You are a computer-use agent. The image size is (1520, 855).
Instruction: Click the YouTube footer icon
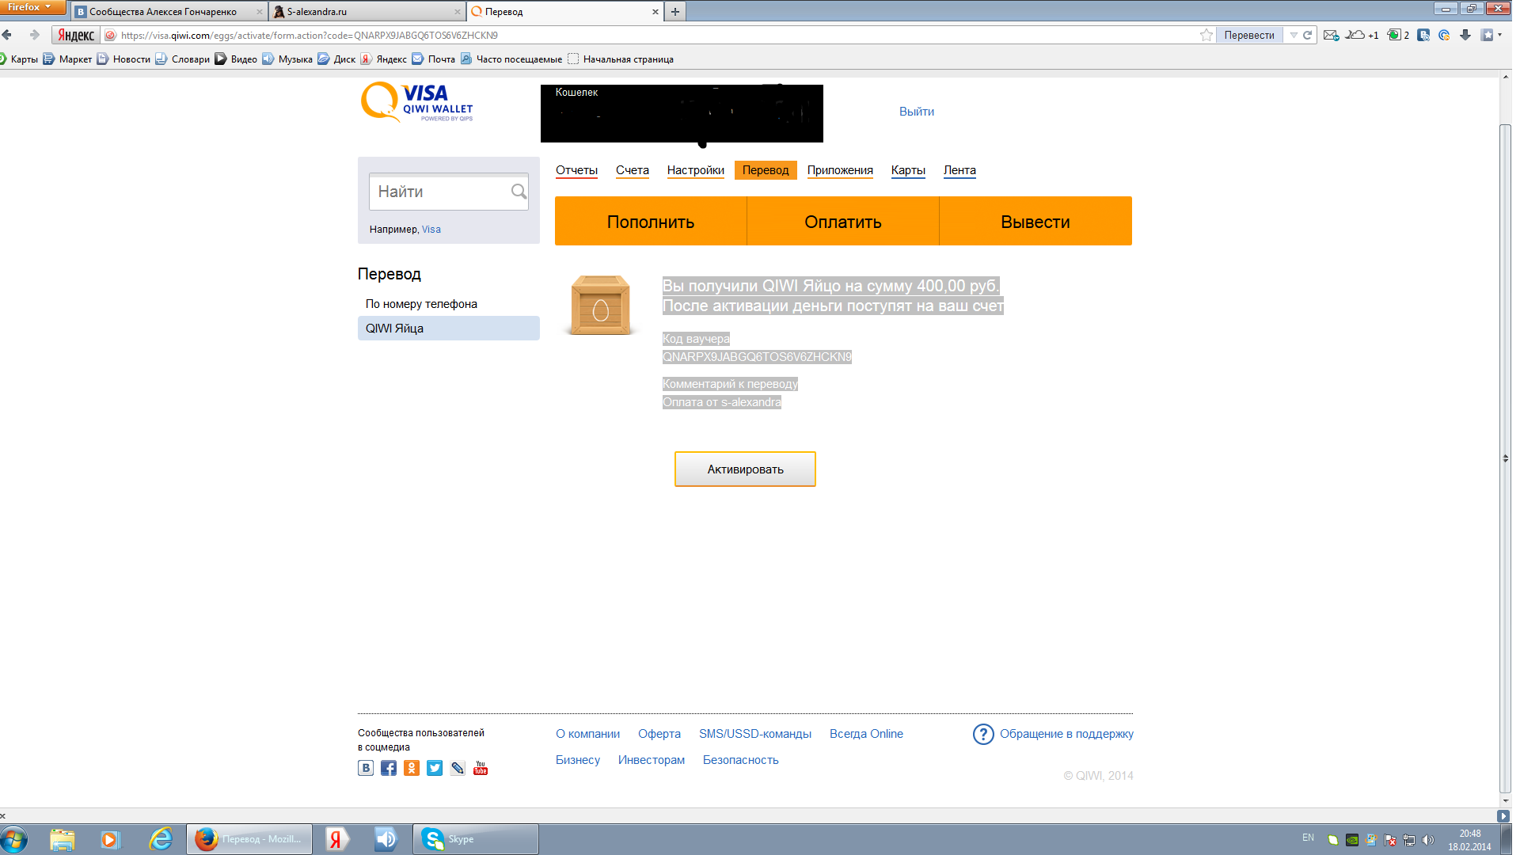481,768
